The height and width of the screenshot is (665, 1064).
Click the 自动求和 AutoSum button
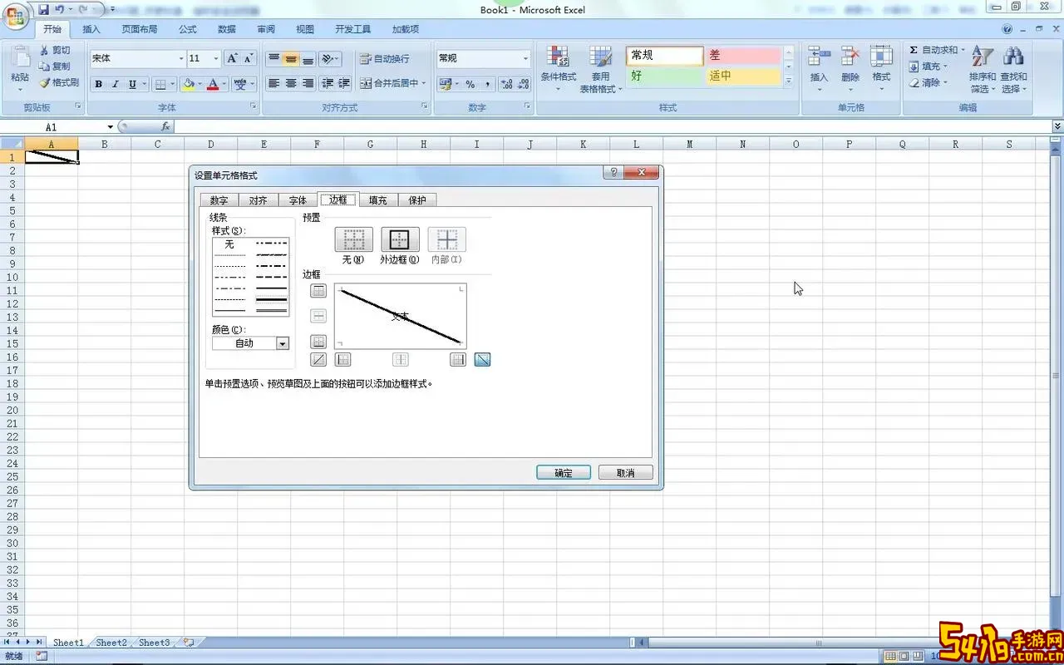[x=936, y=50]
